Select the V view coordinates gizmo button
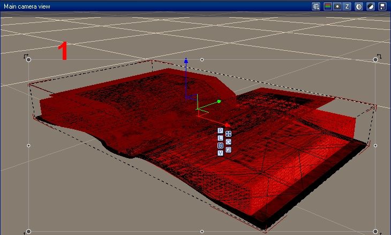The height and width of the screenshot is (235, 391). click(220, 153)
